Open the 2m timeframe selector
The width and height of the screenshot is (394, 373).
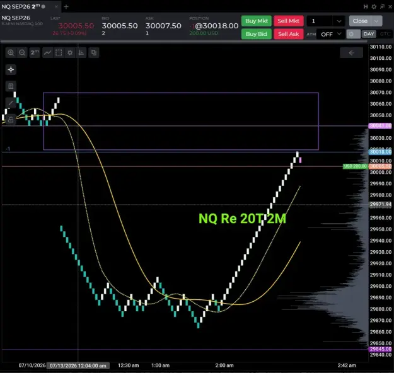[x=35, y=53]
